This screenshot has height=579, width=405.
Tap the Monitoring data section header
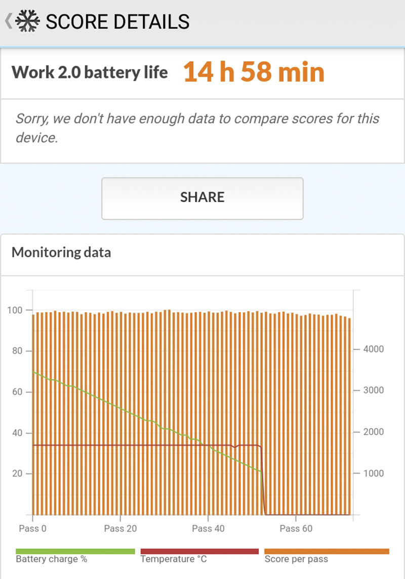[61, 252]
